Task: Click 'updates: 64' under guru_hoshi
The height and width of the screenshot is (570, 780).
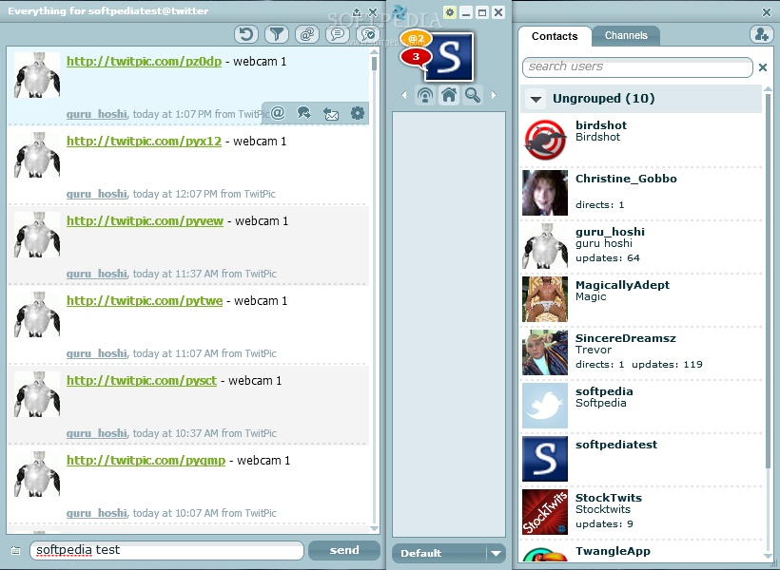Action: pos(608,257)
